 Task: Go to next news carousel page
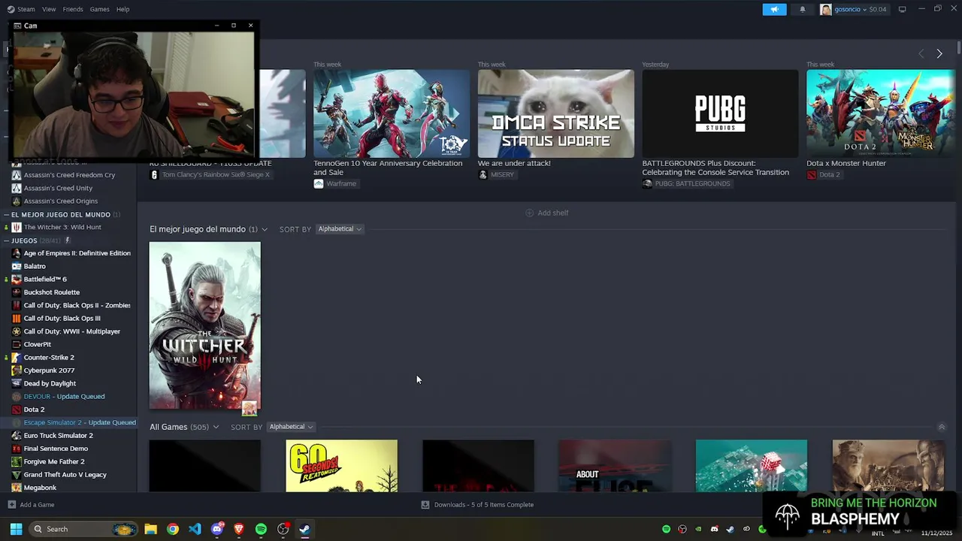tap(939, 53)
